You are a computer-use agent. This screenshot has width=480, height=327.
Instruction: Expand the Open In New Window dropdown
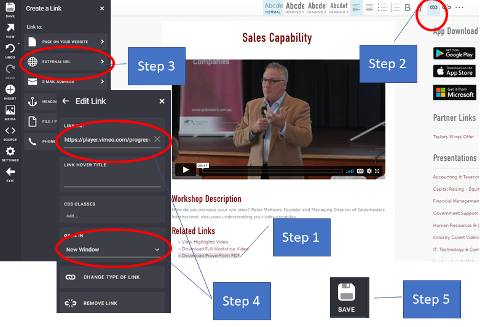111,250
